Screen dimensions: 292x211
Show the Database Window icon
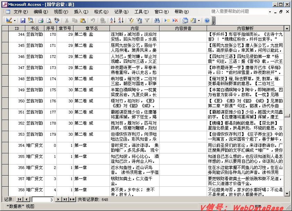(185, 20)
